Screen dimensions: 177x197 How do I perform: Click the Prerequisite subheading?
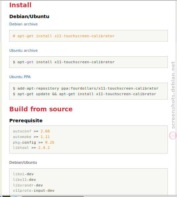[x=26, y=121]
